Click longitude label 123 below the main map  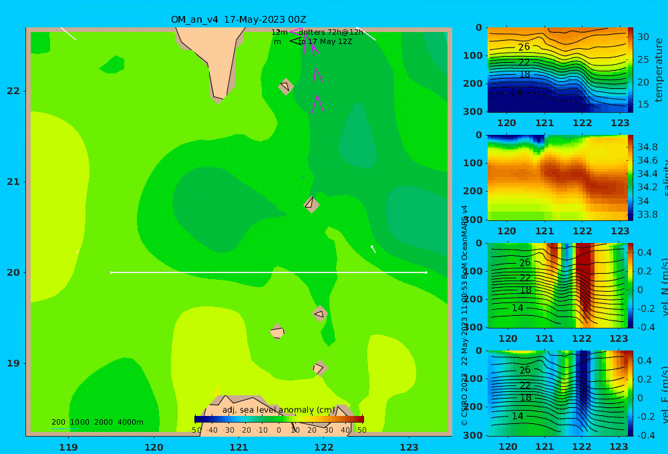(x=409, y=447)
